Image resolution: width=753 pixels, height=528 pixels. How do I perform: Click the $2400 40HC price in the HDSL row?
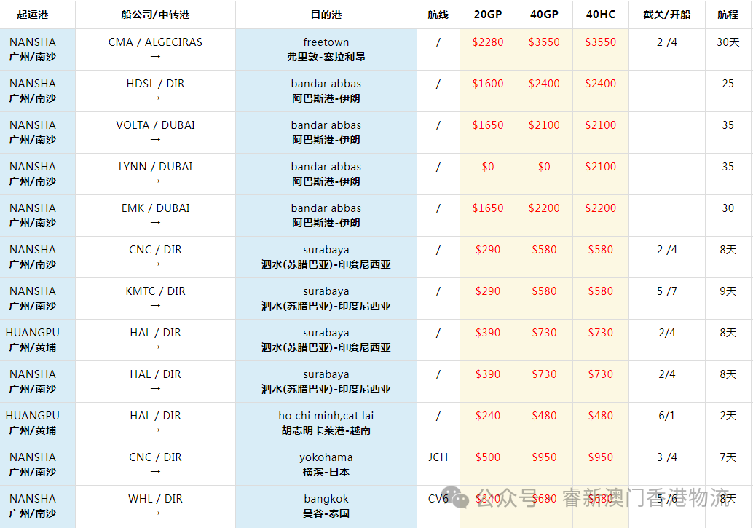(600, 84)
